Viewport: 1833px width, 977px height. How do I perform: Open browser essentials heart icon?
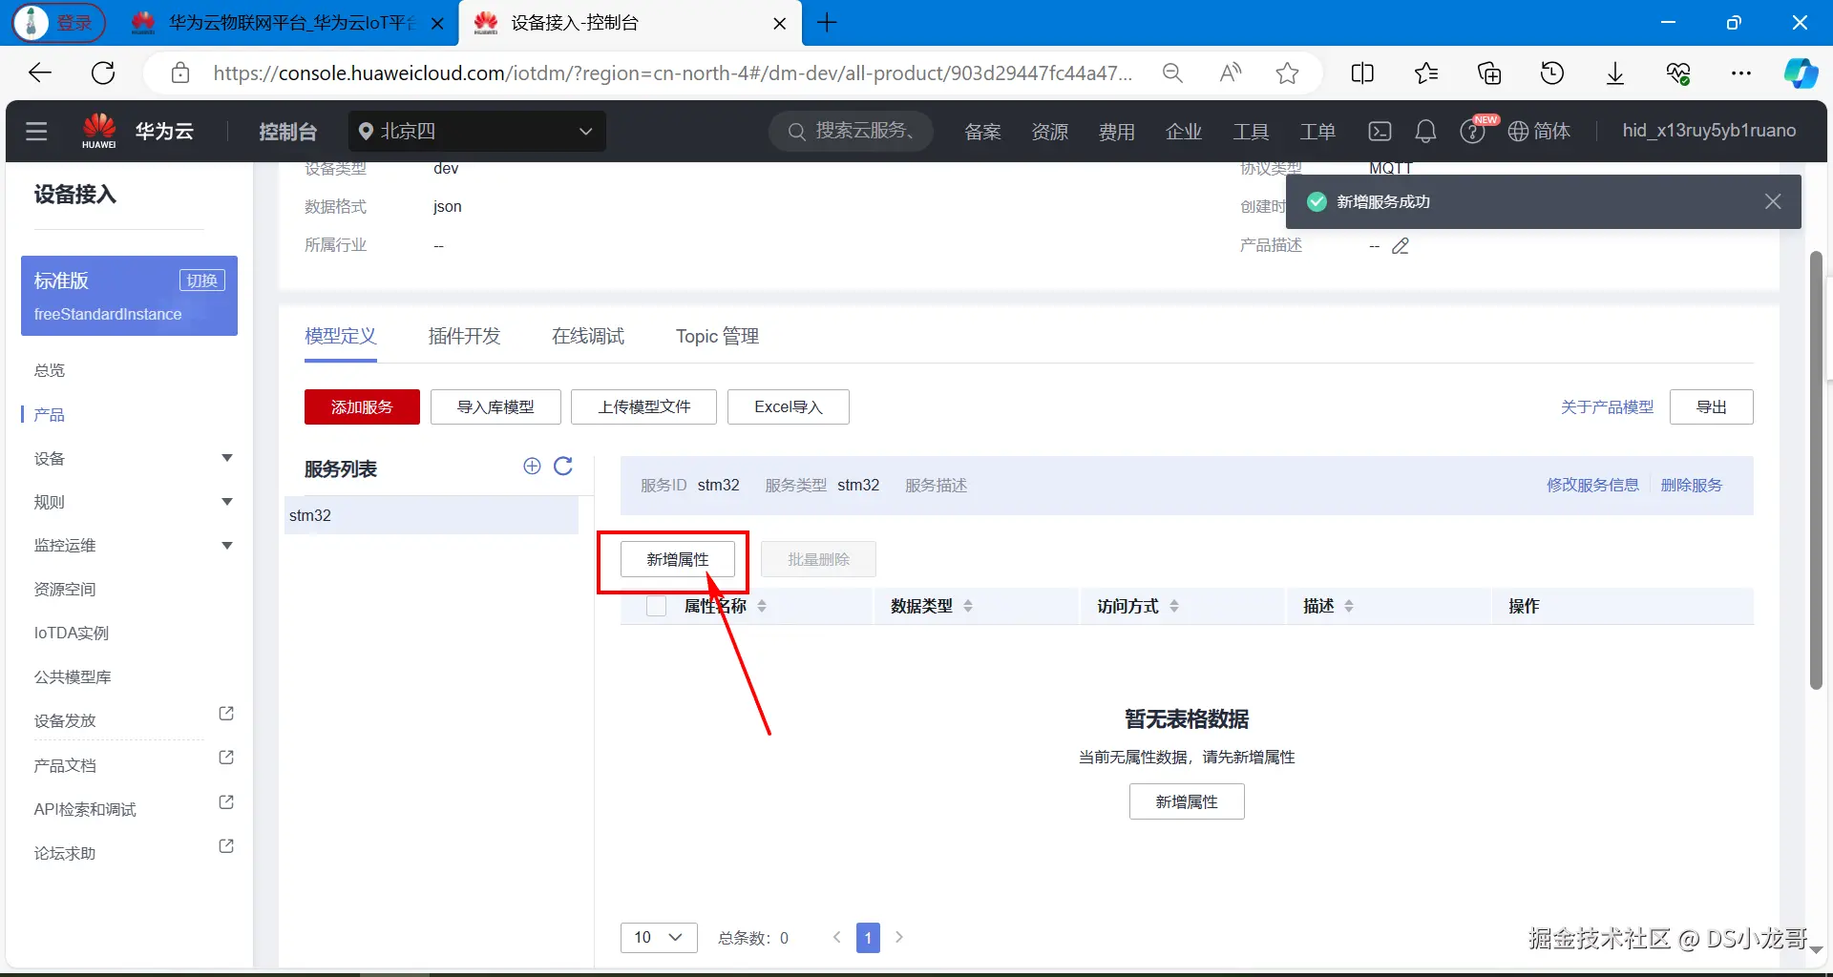[x=1678, y=73]
